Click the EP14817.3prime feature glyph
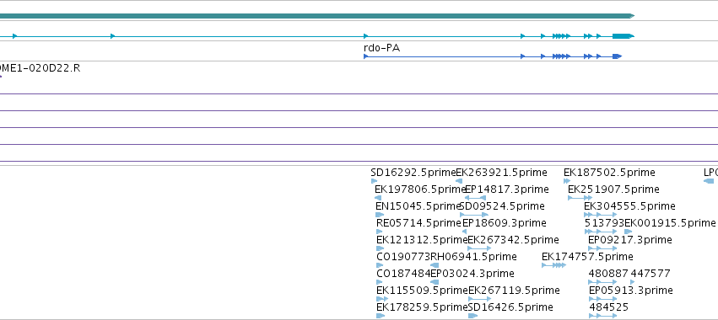 [475, 198]
